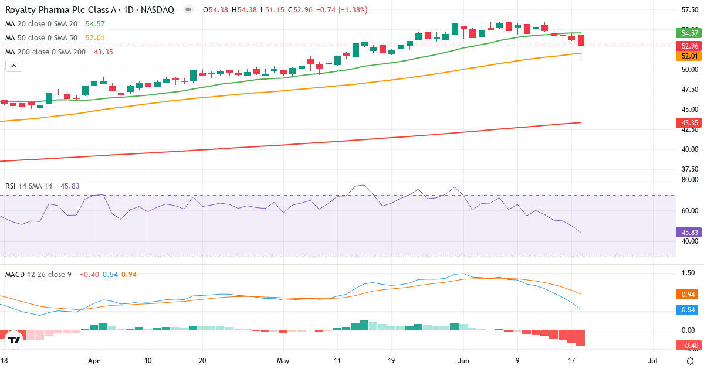Viewport: 704px width, 369px height.
Task: Click the orange 0.94 MACD signal label
Action: (x=689, y=294)
